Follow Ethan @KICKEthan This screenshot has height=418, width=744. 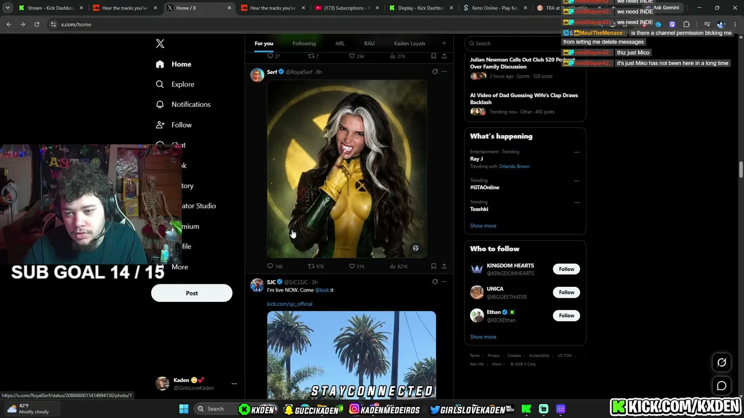[x=567, y=315]
